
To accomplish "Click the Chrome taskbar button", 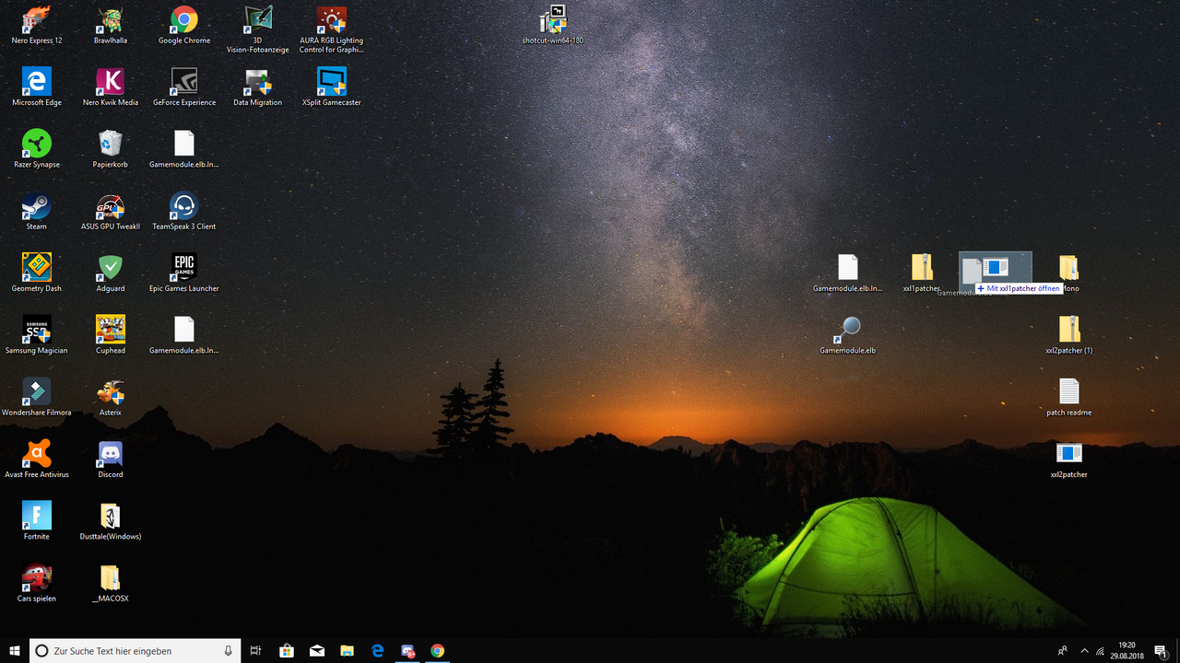I will coord(438,651).
